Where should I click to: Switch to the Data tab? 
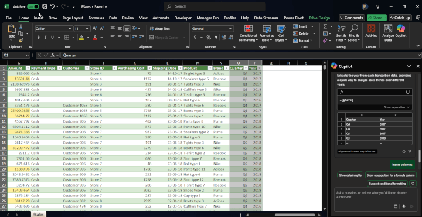point(113,18)
